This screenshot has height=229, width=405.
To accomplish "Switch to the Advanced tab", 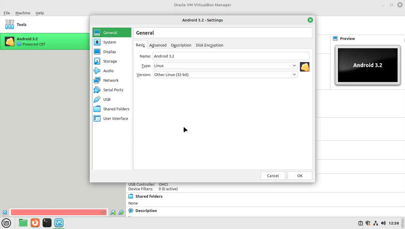I will 158,45.
